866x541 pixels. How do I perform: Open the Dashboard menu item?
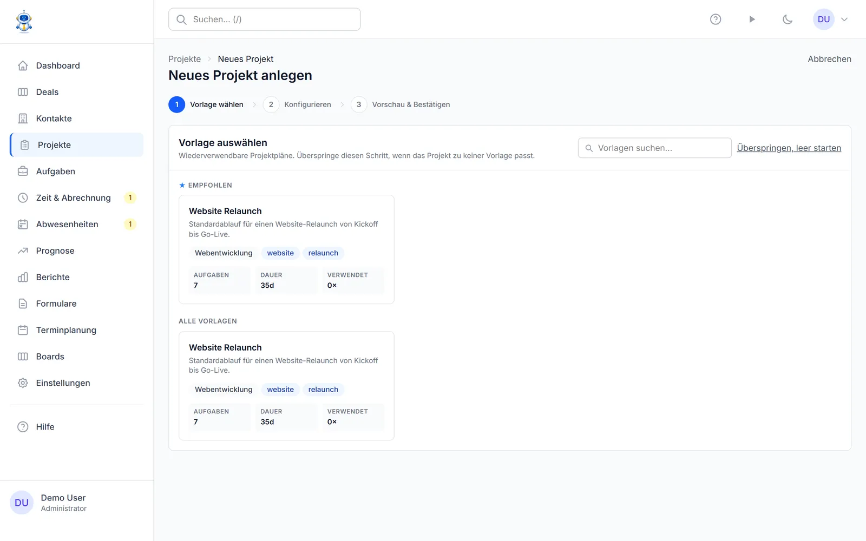76,65
